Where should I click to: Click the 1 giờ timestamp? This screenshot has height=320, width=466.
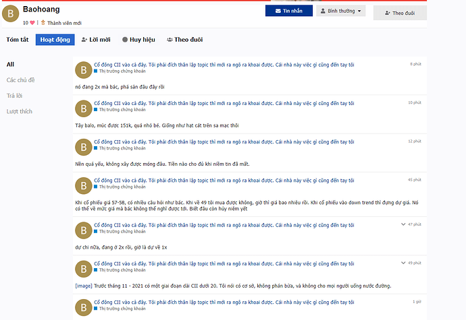point(417,302)
